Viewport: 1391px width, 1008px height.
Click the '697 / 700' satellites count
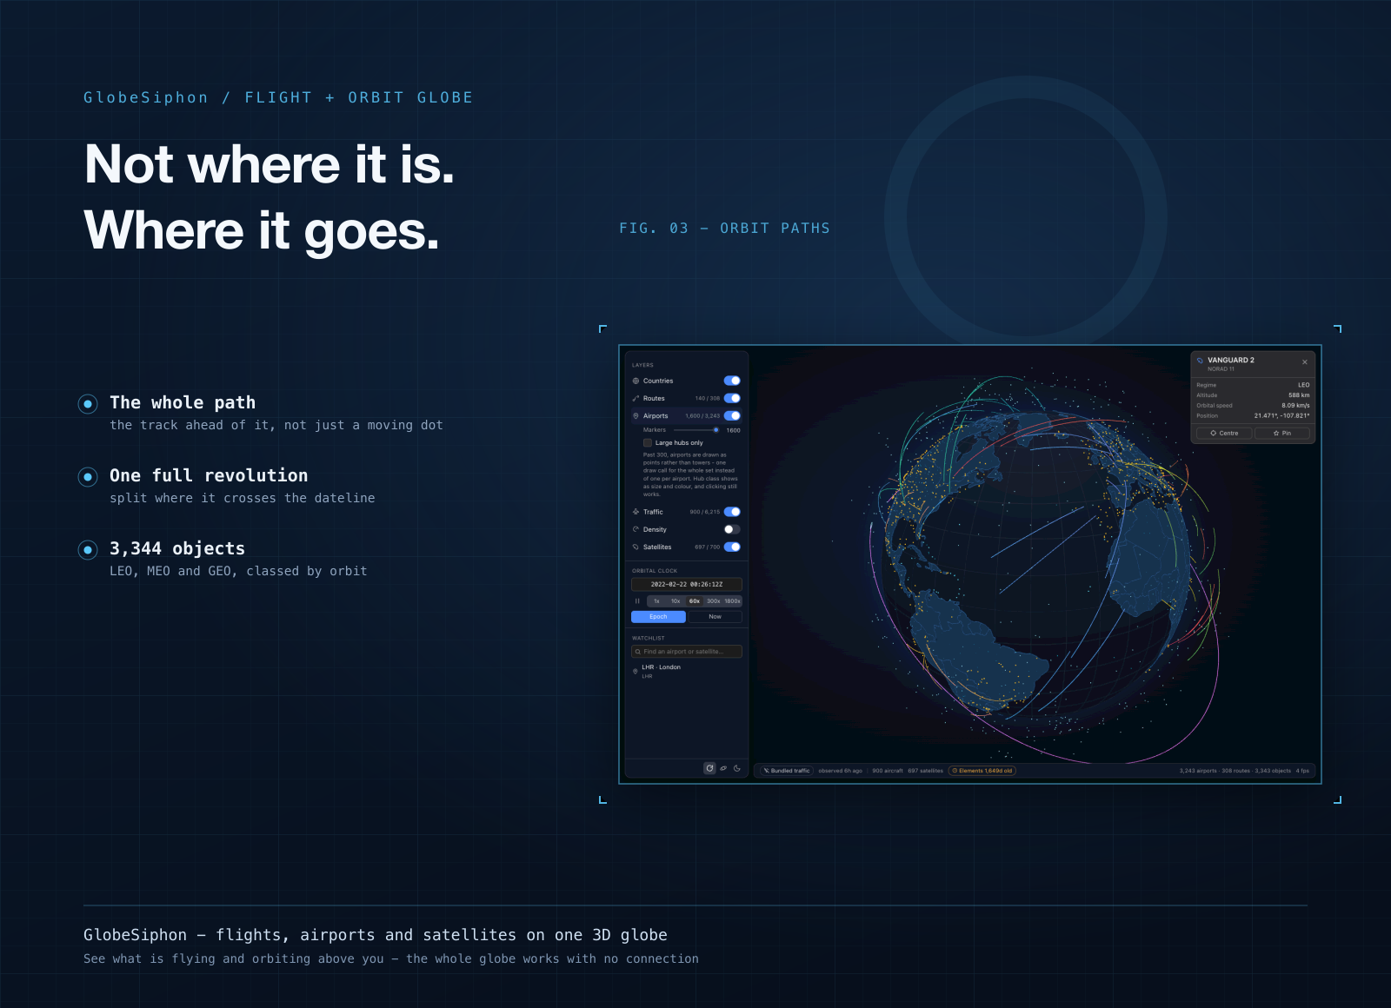707,547
